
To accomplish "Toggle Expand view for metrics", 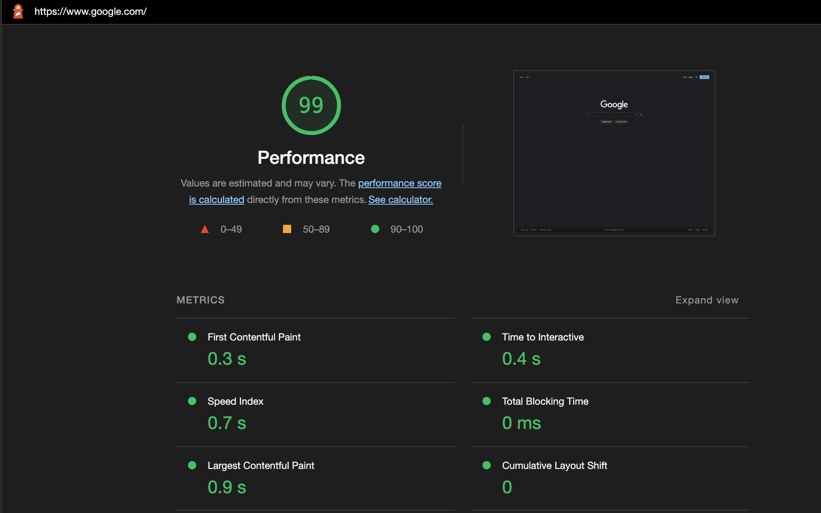I will point(707,300).
